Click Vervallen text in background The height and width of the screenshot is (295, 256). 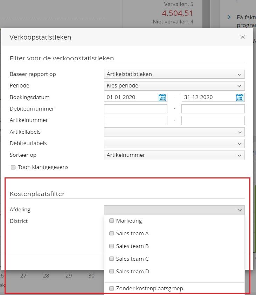click(x=179, y=4)
